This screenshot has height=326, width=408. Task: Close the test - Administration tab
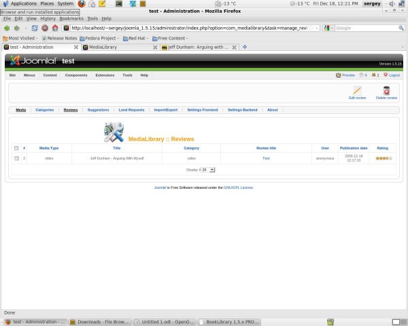point(76,47)
